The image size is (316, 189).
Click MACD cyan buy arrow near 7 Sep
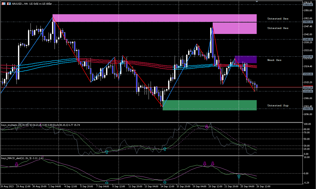pos(107,183)
